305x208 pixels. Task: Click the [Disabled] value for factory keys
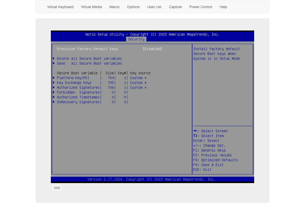pyautogui.click(x=152, y=49)
